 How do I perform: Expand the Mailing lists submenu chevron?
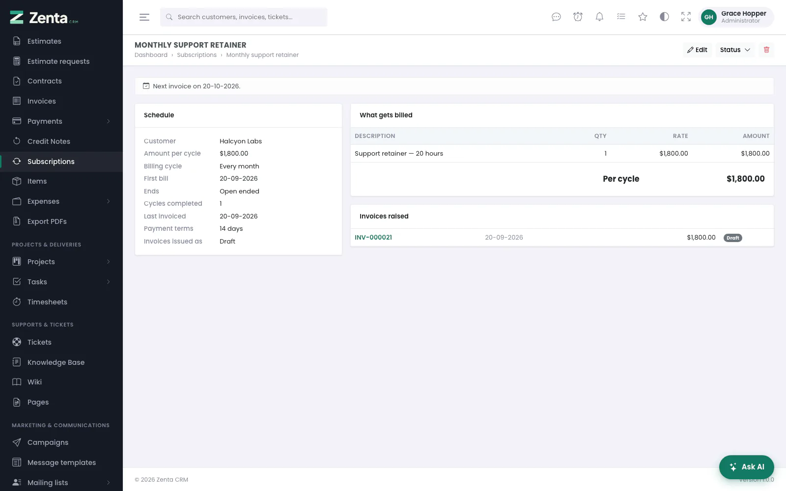(109, 483)
